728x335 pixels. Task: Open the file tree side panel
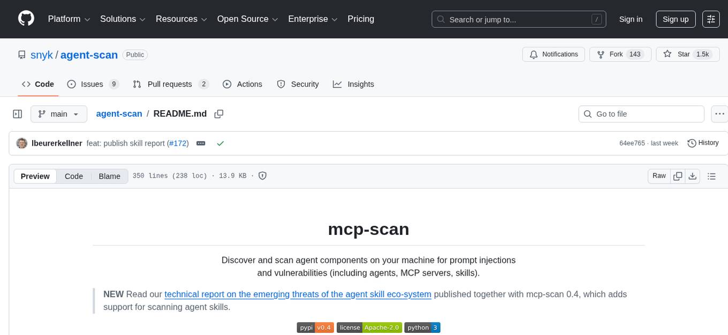click(x=17, y=113)
